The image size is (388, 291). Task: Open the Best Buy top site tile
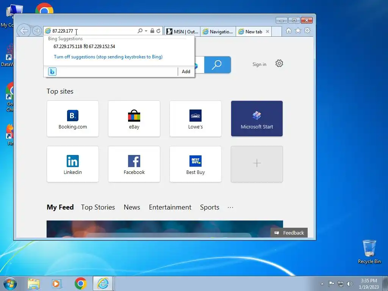coord(196,164)
